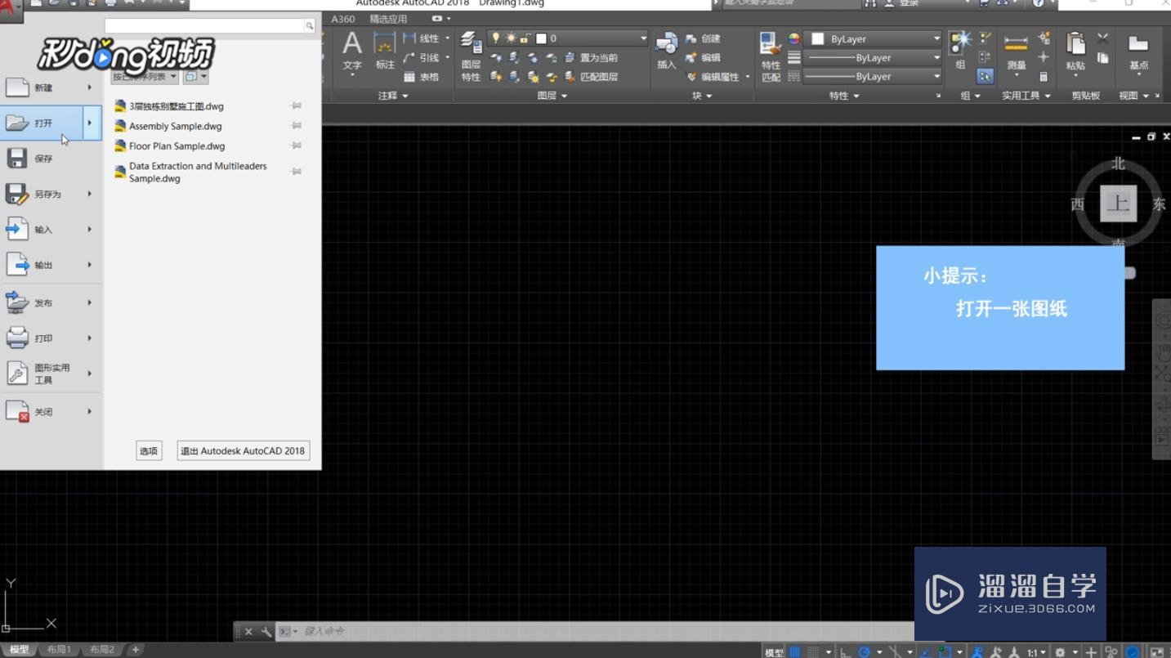
Task: Select the 线性 linear dimension tool
Action: click(422, 38)
